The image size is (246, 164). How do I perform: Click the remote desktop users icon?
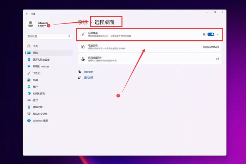click(83, 59)
